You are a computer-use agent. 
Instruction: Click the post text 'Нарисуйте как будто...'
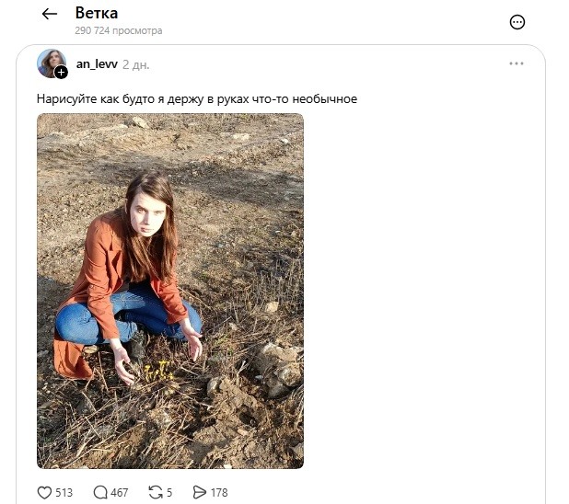pyautogui.click(x=197, y=99)
